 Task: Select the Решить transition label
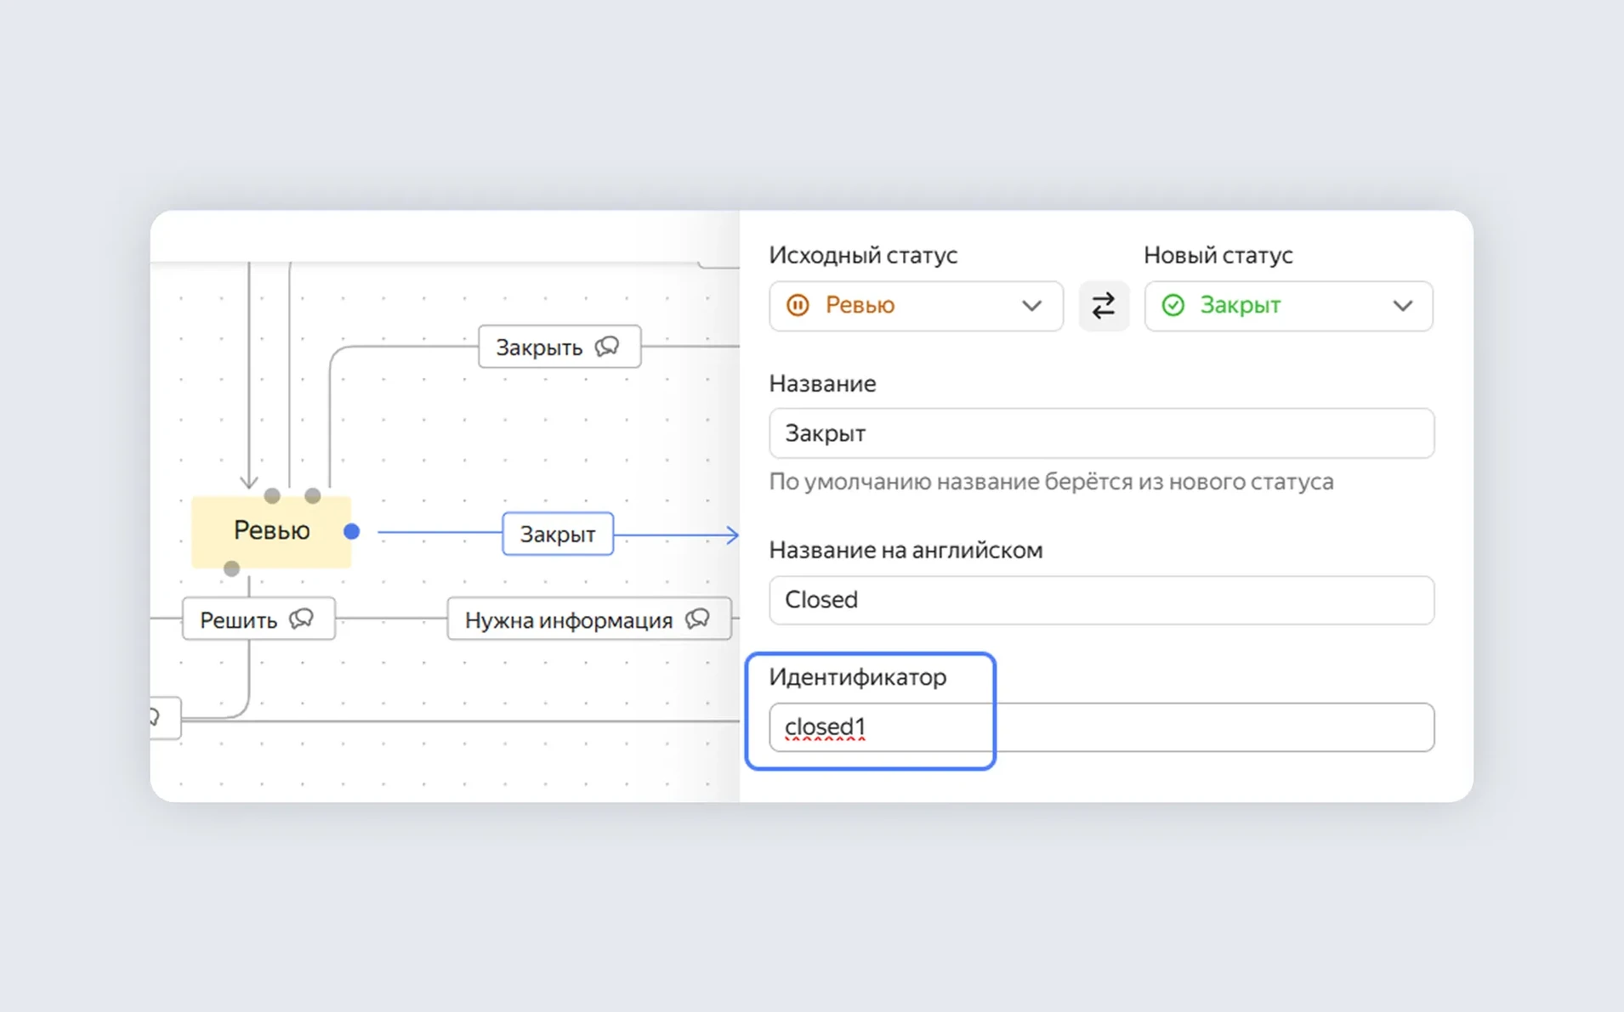point(239,620)
